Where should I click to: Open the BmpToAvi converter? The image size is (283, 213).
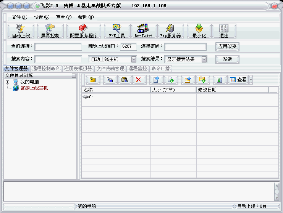pyautogui.click(x=143, y=31)
